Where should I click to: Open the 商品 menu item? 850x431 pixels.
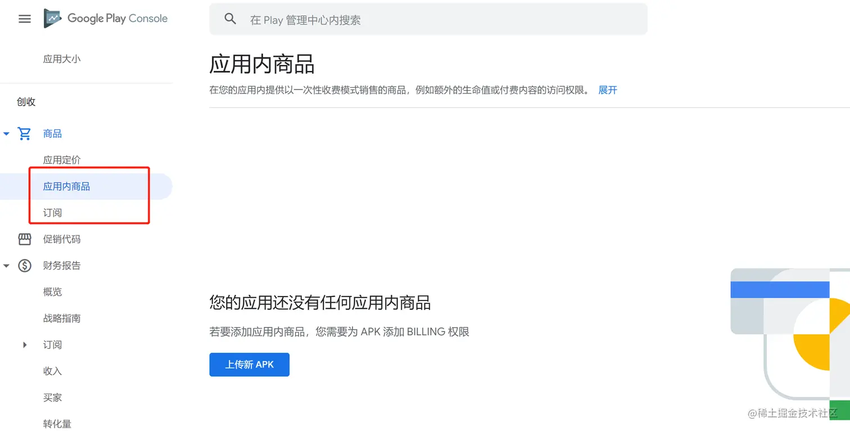coord(52,134)
